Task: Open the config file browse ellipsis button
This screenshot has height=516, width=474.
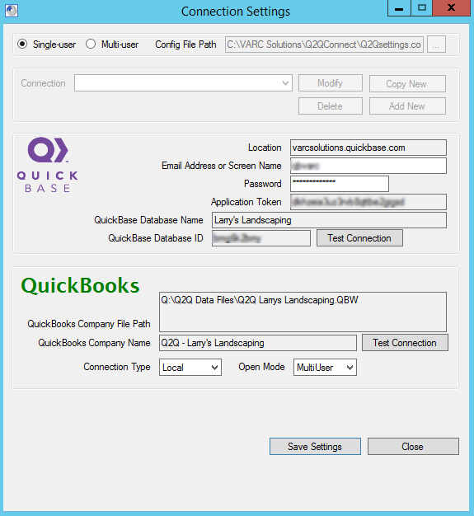Action: [x=436, y=45]
